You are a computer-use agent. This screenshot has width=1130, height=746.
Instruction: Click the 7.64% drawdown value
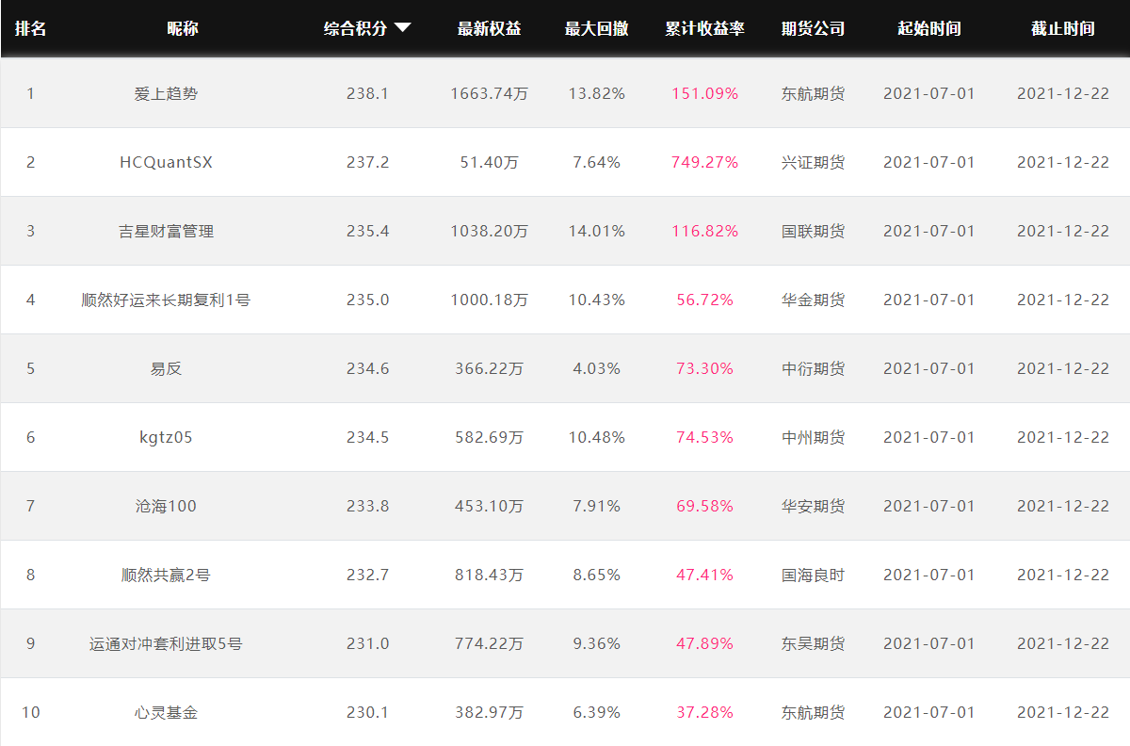pos(596,162)
